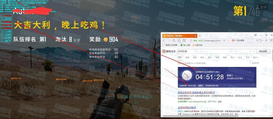Click the toolbar magnifier search icon
The width and height of the screenshot is (273, 119).
257,40
